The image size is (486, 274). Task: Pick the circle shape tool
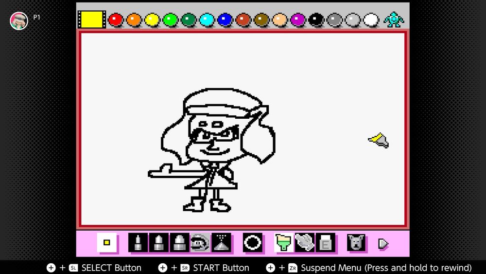click(x=253, y=242)
